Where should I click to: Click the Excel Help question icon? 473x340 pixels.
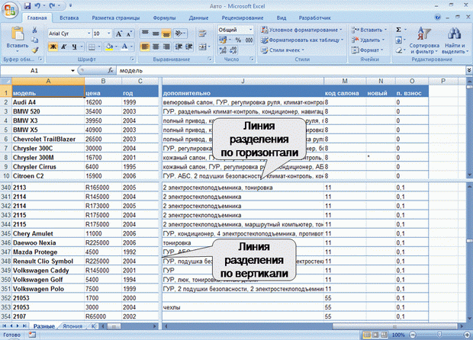[437, 18]
